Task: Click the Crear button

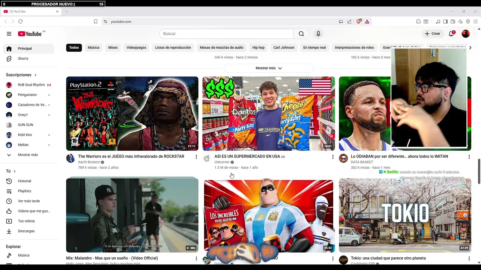Action: (433, 34)
